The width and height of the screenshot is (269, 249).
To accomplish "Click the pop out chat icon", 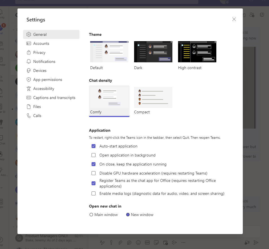I will tap(262, 15).
